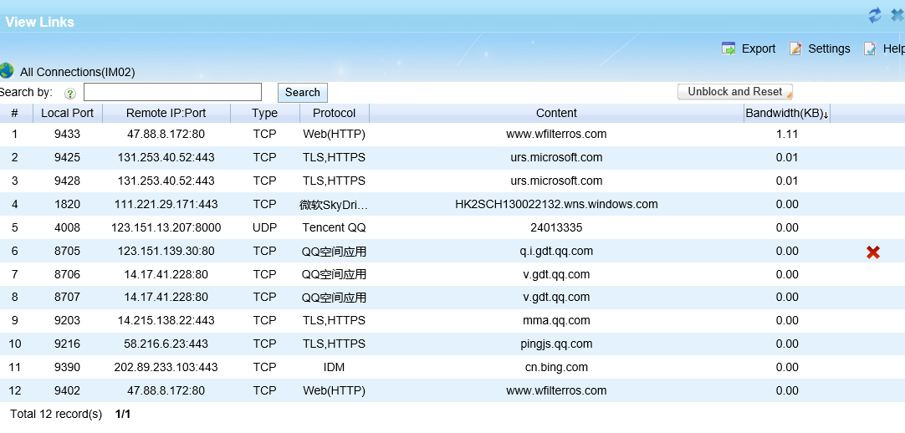
Task: Select local port 8706 cell
Action: (x=68, y=274)
